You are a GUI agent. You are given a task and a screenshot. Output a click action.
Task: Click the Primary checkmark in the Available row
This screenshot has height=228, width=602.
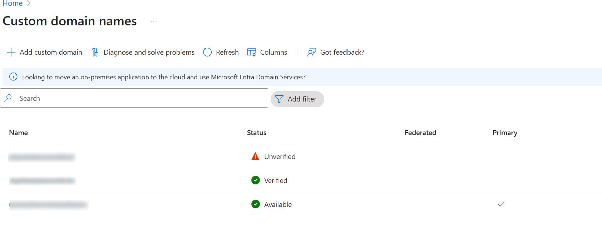pyautogui.click(x=501, y=204)
